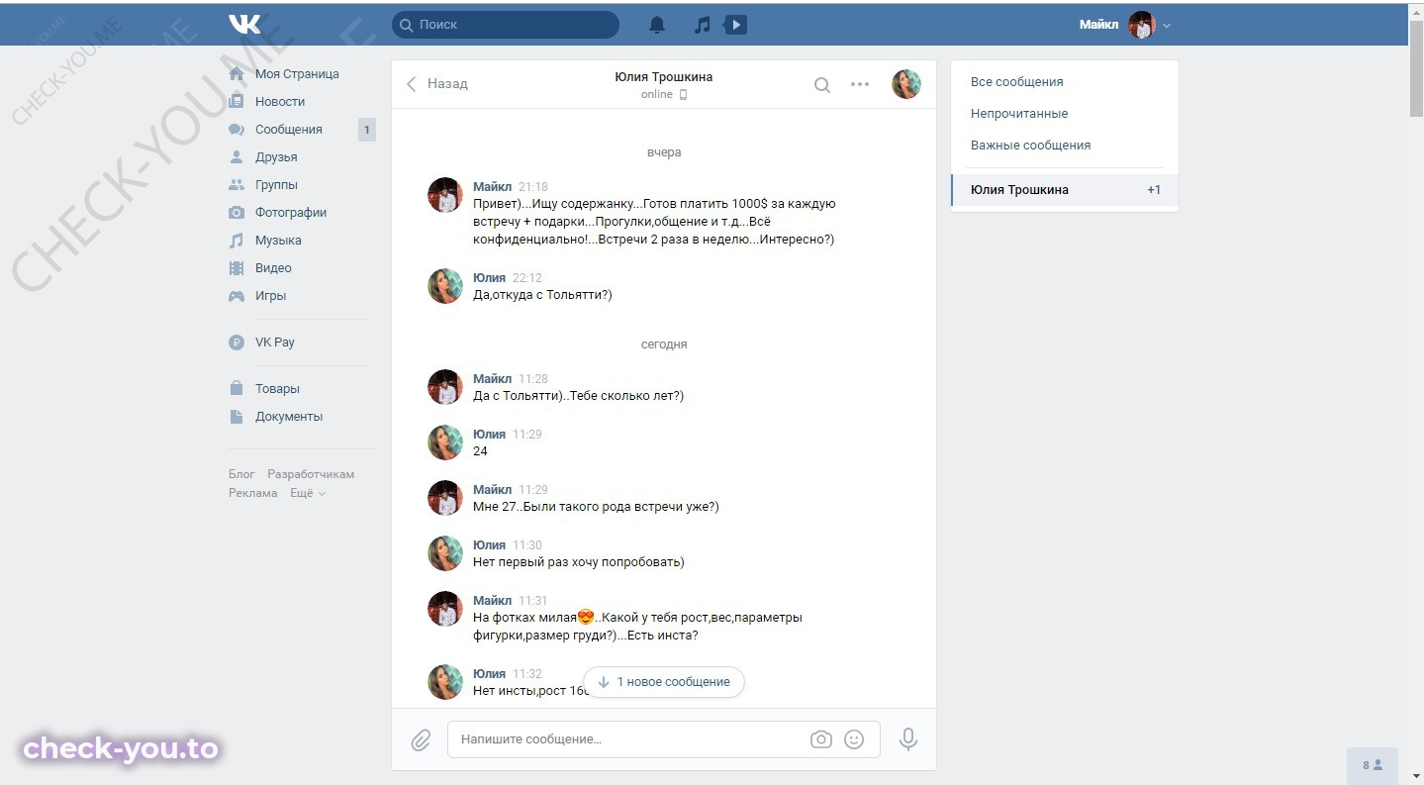
Task: Open conversation actions three-dots menu
Action: (860, 84)
